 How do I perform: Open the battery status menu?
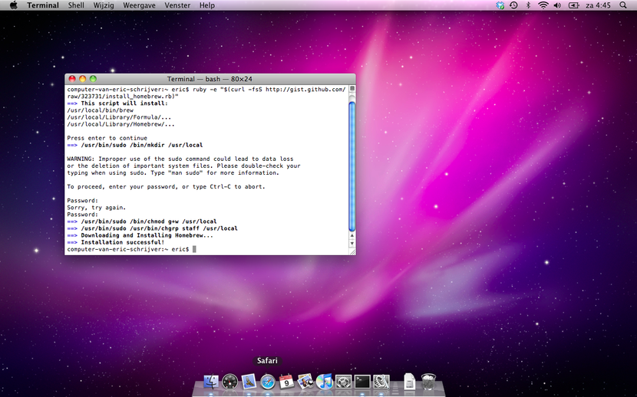coord(573,5)
